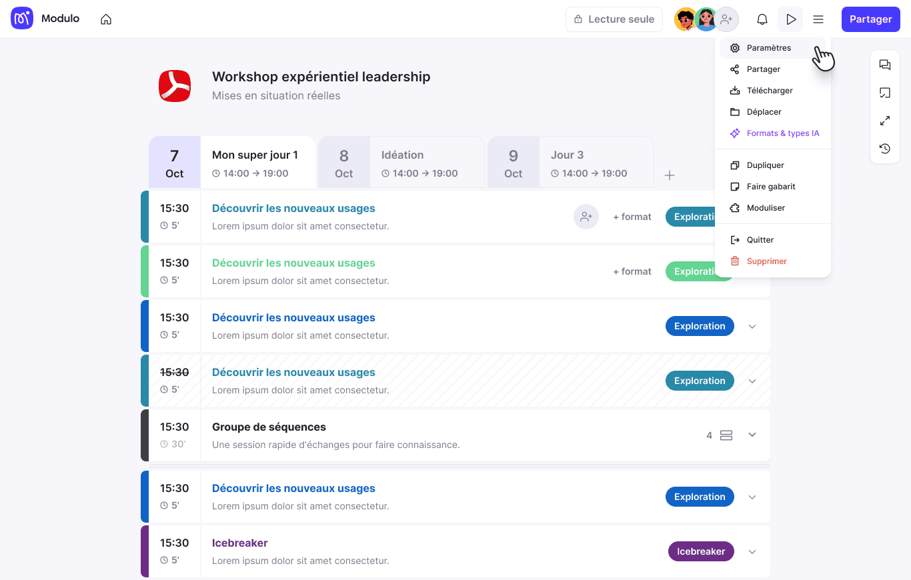Viewport: 911px width, 580px height.
Task: Close the hamburger menu icon
Action: tap(818, 19)
